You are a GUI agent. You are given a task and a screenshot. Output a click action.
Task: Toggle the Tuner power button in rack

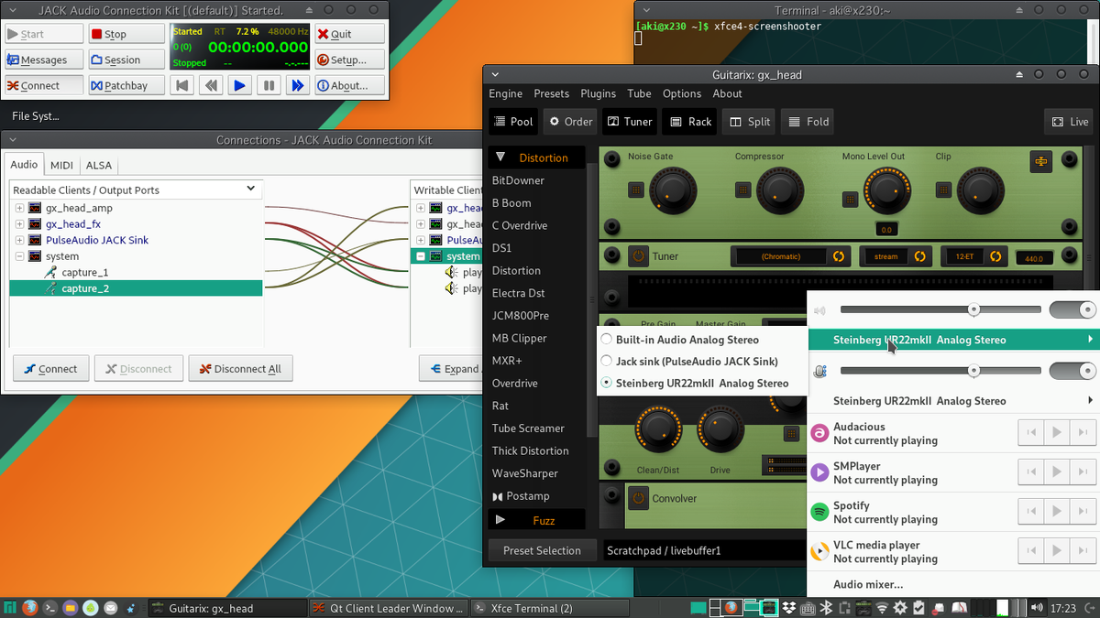638,255
